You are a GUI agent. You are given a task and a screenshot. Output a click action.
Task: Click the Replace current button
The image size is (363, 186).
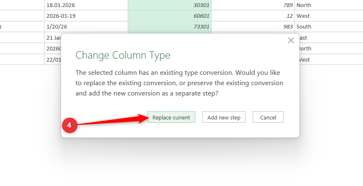click(171, 117)
